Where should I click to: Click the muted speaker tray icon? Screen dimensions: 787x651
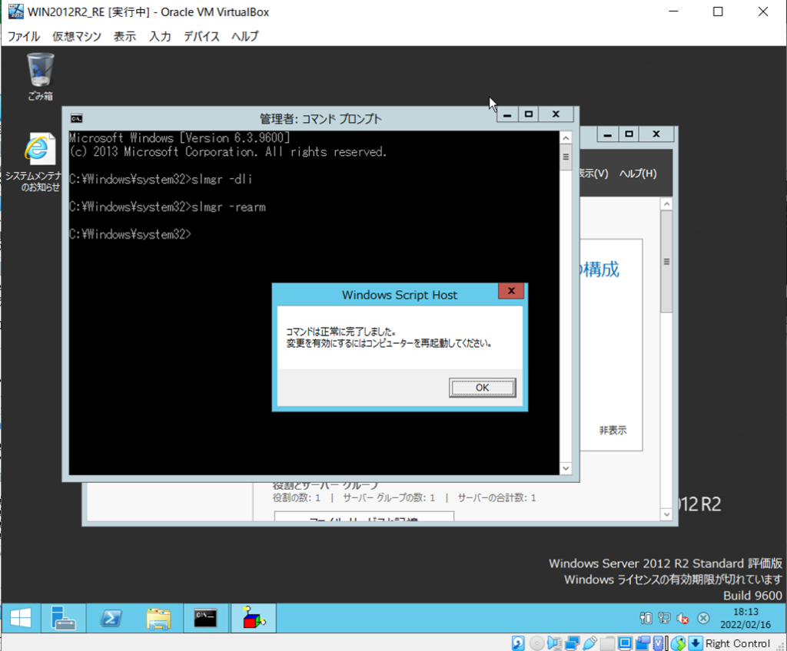click(x=682, y=619)
